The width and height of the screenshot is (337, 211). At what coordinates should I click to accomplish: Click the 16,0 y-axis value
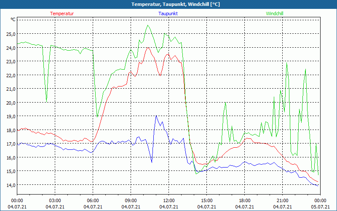coord(11,157)
